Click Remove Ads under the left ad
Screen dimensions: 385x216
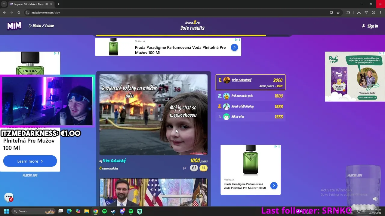tap(30, 175)
